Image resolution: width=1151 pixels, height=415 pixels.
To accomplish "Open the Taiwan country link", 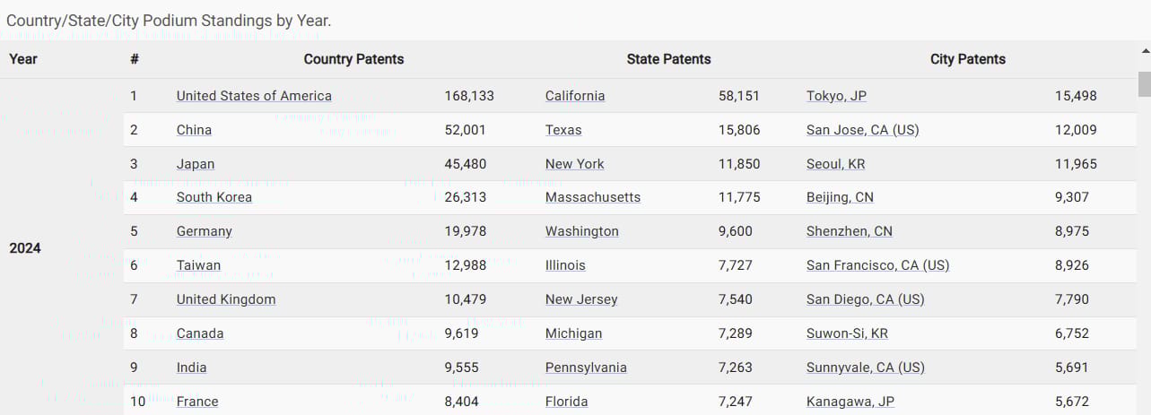I will pyautogui.click(x=198, y=265).
